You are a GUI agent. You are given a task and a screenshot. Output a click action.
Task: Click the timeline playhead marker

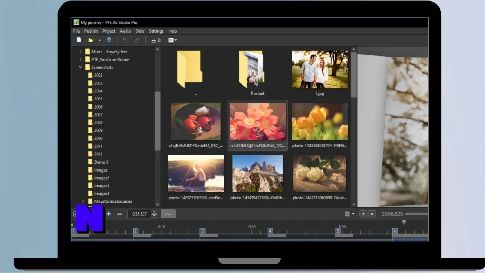[x=404, y=222]
